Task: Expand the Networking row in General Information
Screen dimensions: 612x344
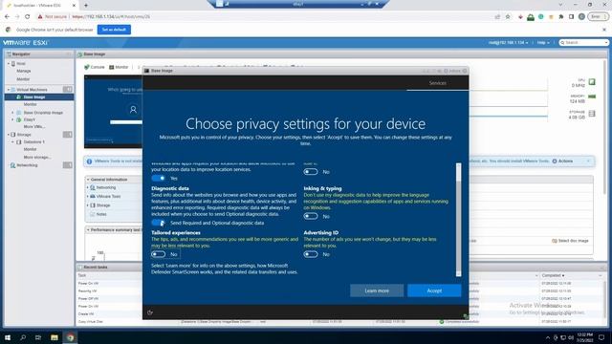Action: coord(88,187)
